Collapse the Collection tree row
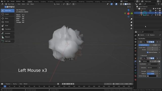The height and width of the screenshot is (91, 162). [x=137, y=9]
